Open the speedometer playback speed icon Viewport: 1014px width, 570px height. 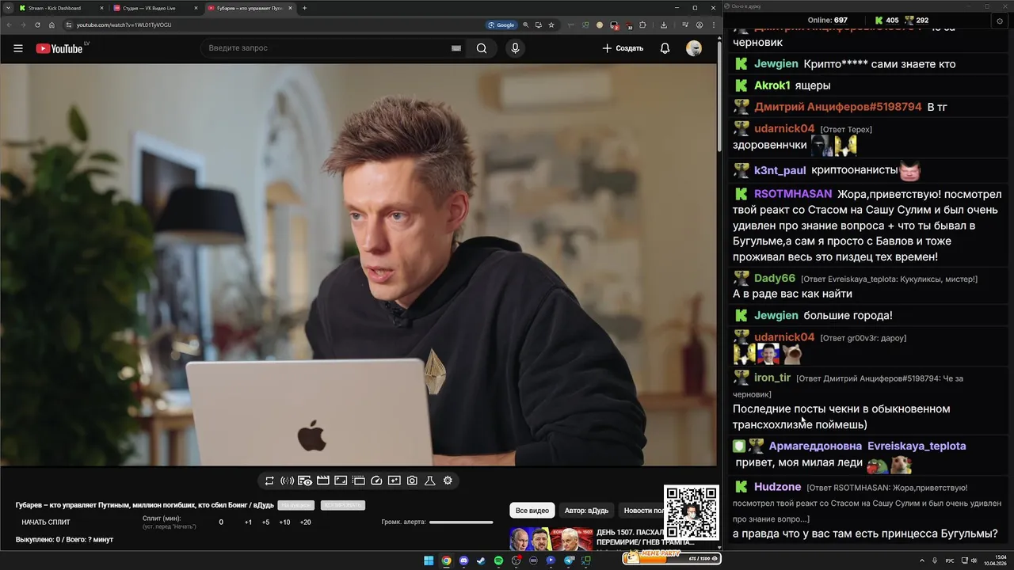376,481
